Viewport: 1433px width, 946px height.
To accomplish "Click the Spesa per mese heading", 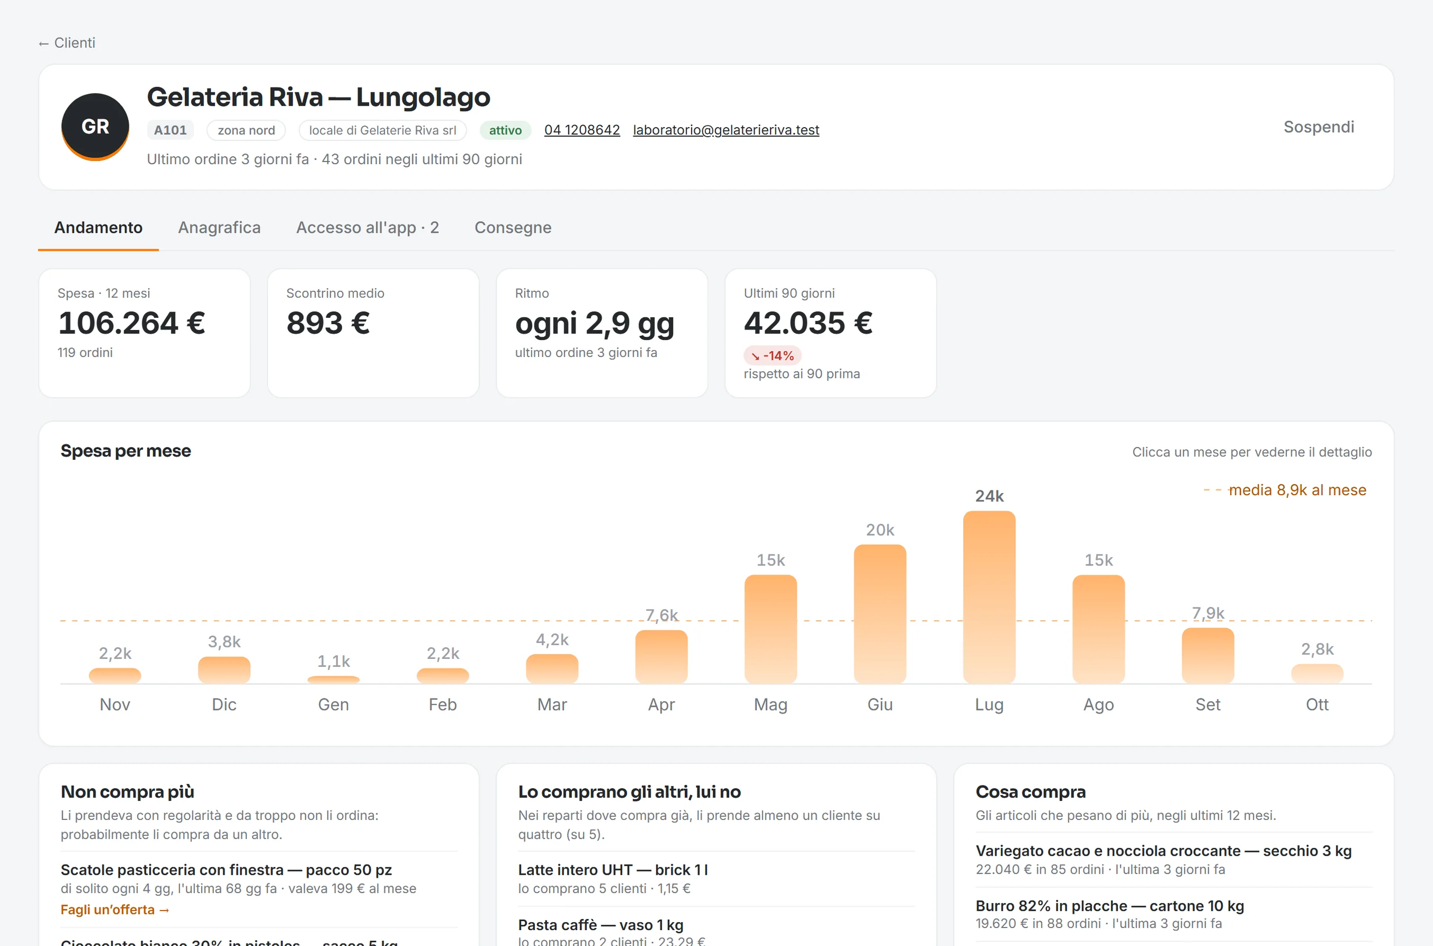I will (x=126, y=451).
